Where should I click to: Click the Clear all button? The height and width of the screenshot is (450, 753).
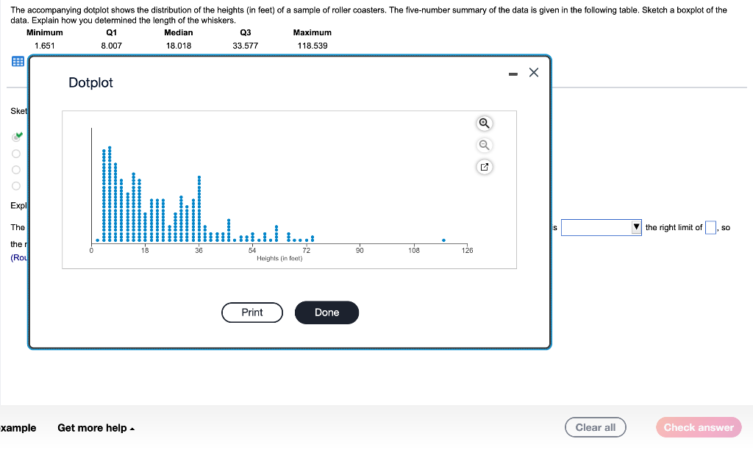click(x=595, y=427)
